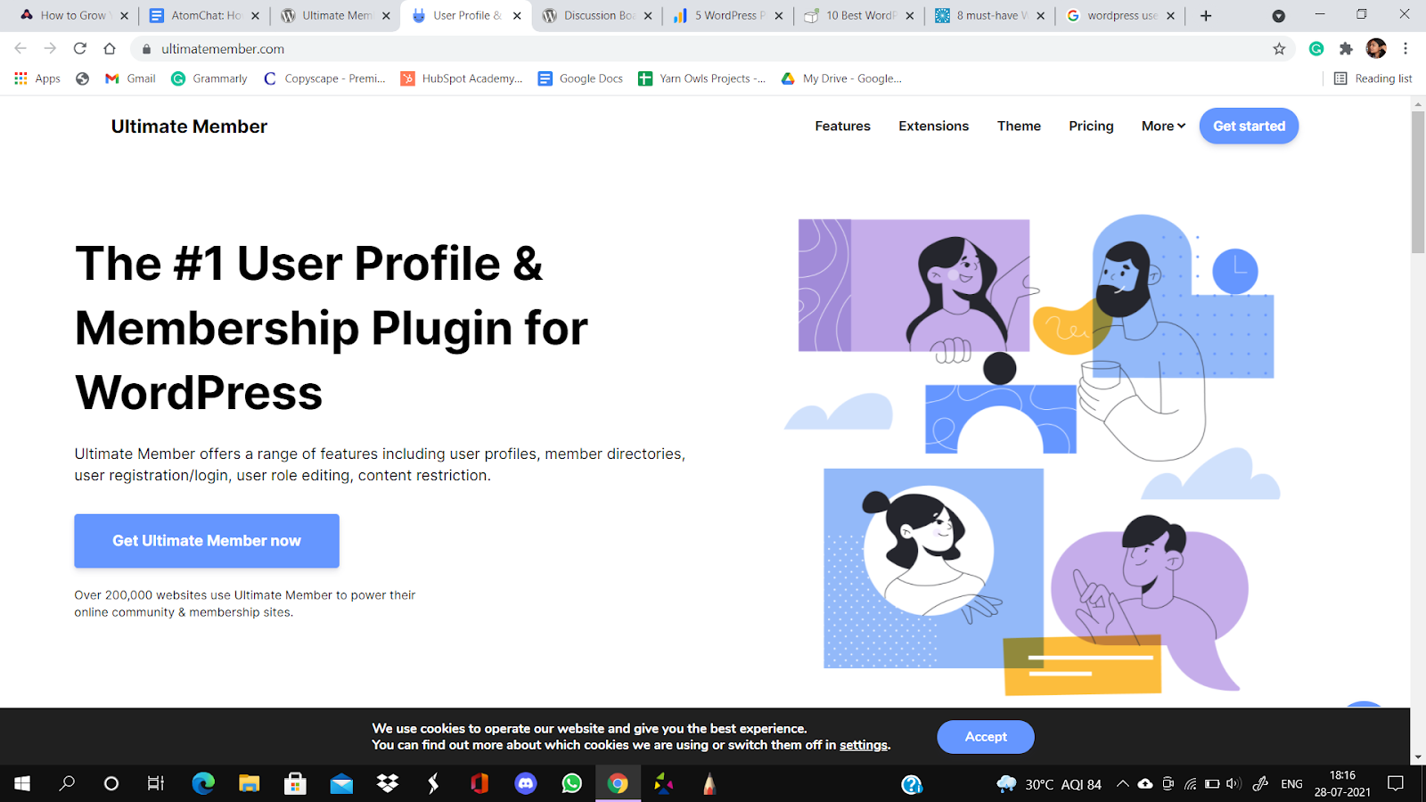
Task: Open File Explorer from taskbar
Action: 250,783
